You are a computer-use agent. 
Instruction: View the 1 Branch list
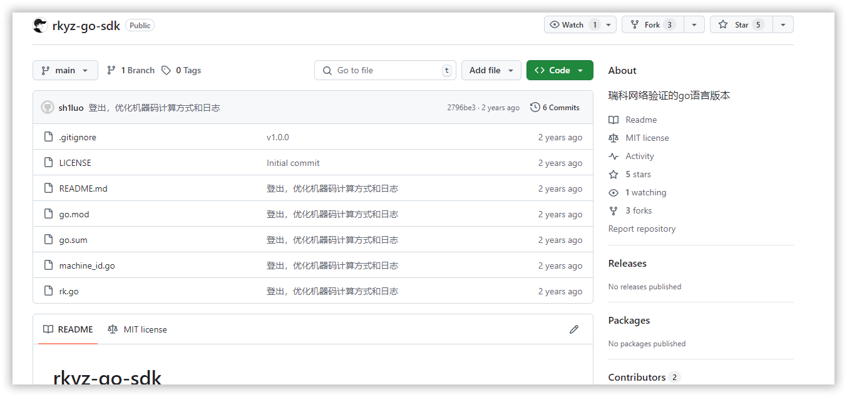(131, 70)
